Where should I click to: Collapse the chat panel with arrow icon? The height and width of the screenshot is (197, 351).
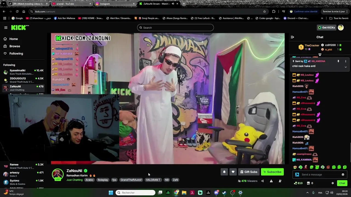tap(292, 37)
